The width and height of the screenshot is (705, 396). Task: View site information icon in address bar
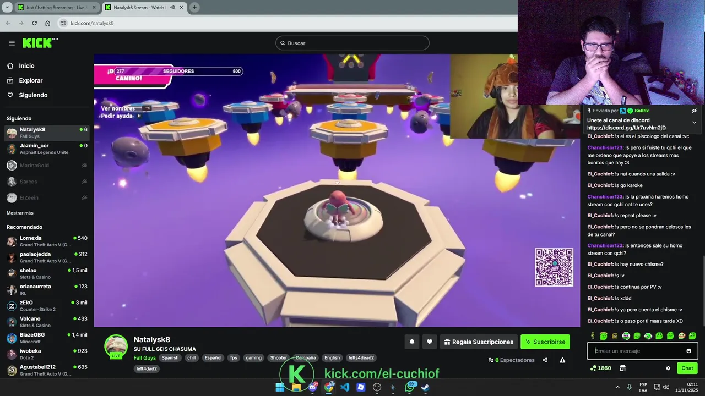point(63,23)
